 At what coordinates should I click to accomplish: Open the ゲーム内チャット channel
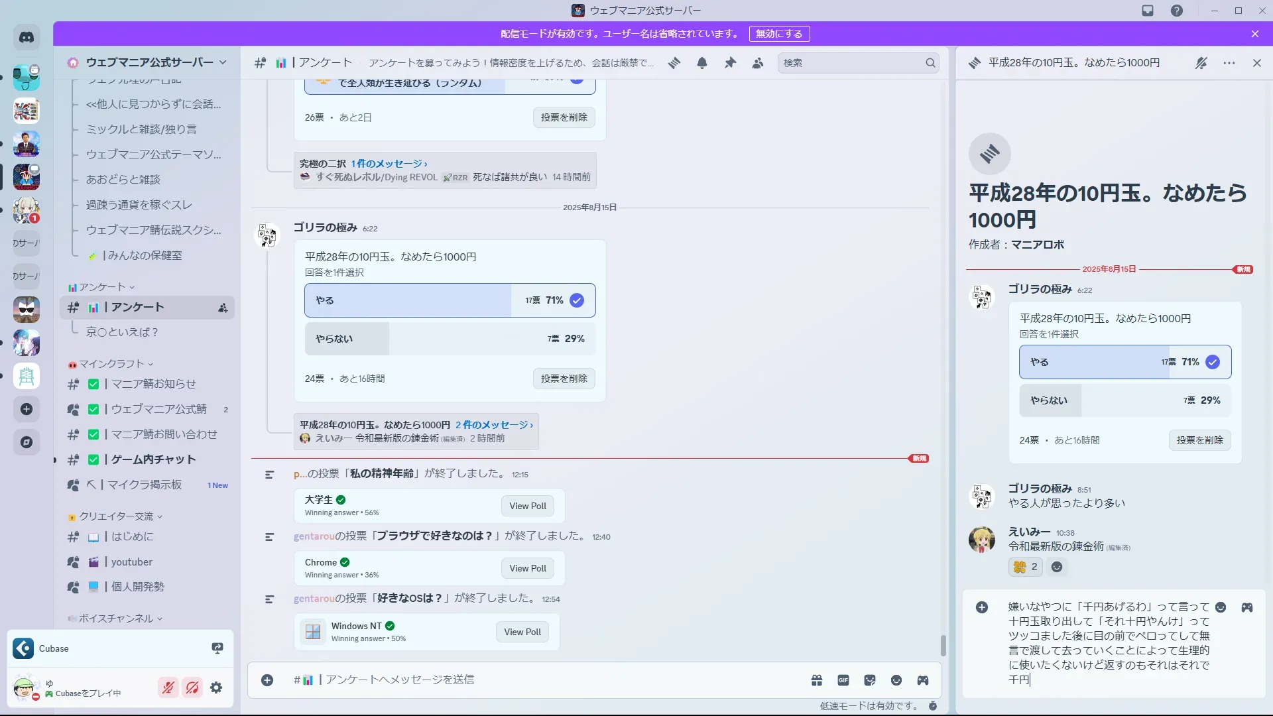click(153, 459)
